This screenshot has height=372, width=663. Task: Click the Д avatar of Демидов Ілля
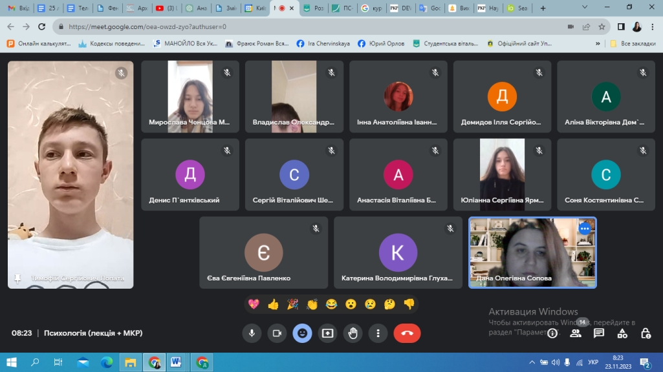coord(502,97)
